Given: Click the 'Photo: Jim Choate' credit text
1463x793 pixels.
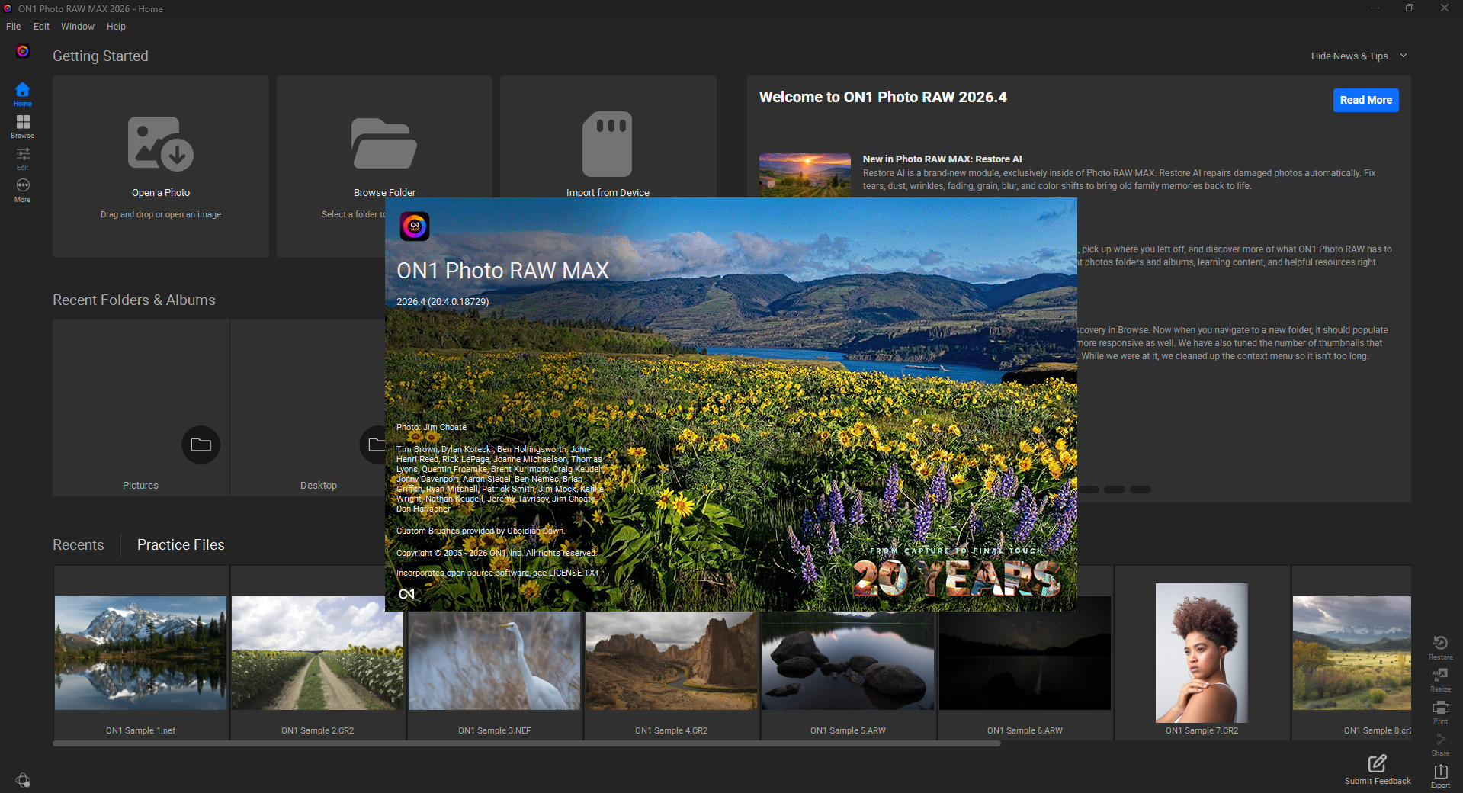Looking at the screenshot, I should (432, 427).
